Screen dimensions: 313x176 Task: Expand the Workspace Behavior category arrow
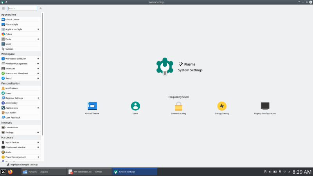[x=38, y=59]
